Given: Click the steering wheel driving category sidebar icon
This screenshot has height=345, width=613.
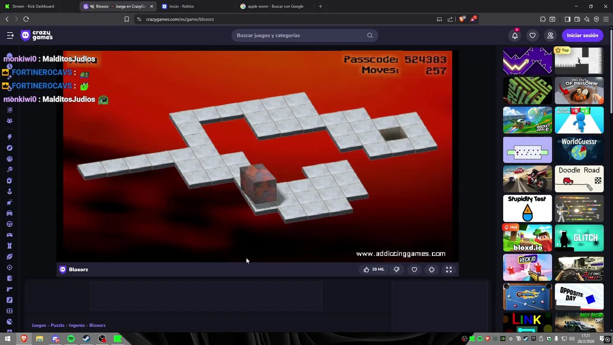Looking at the screenshot, I should pyautogui.click(x=10, y=224).
